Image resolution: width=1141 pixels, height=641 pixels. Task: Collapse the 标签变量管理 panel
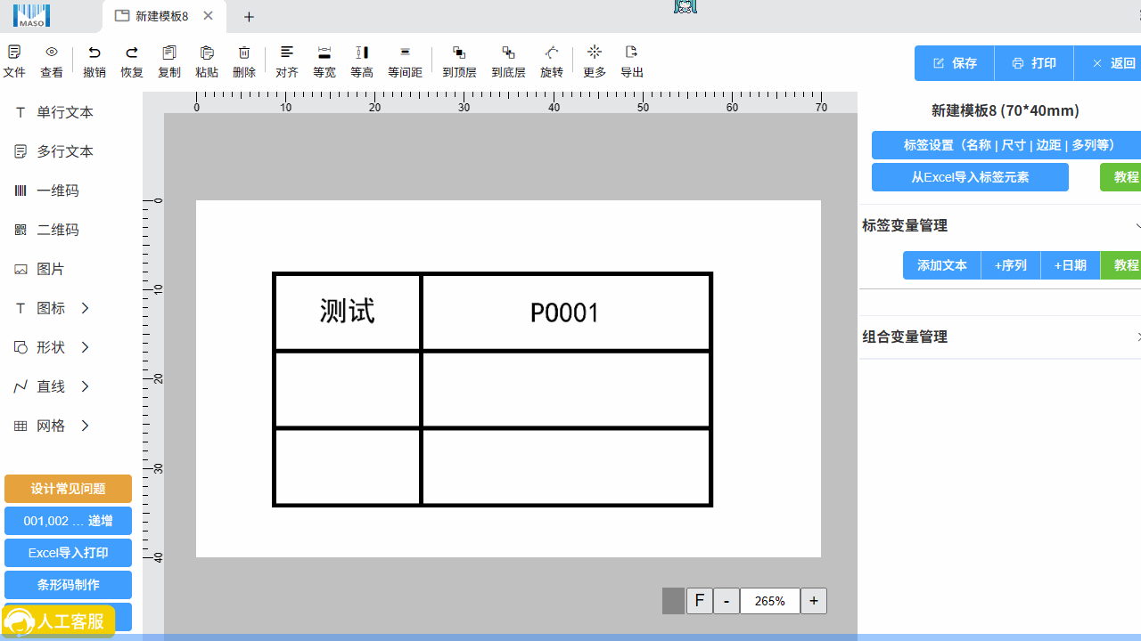click(x=1139, y=225)
